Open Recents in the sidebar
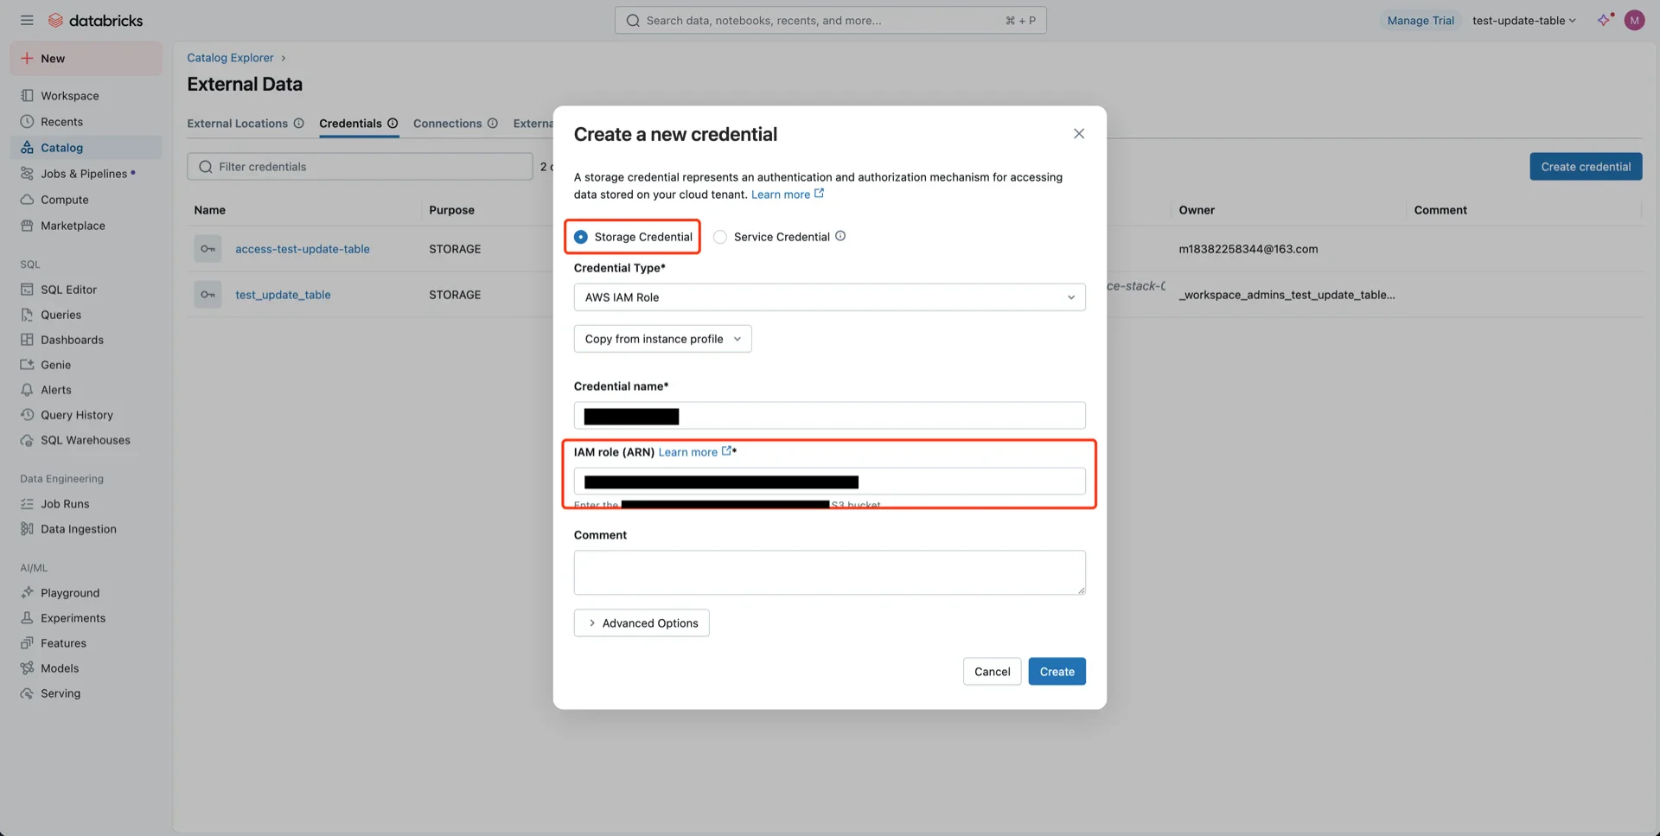1660x836 pixels. click(86, 122)
